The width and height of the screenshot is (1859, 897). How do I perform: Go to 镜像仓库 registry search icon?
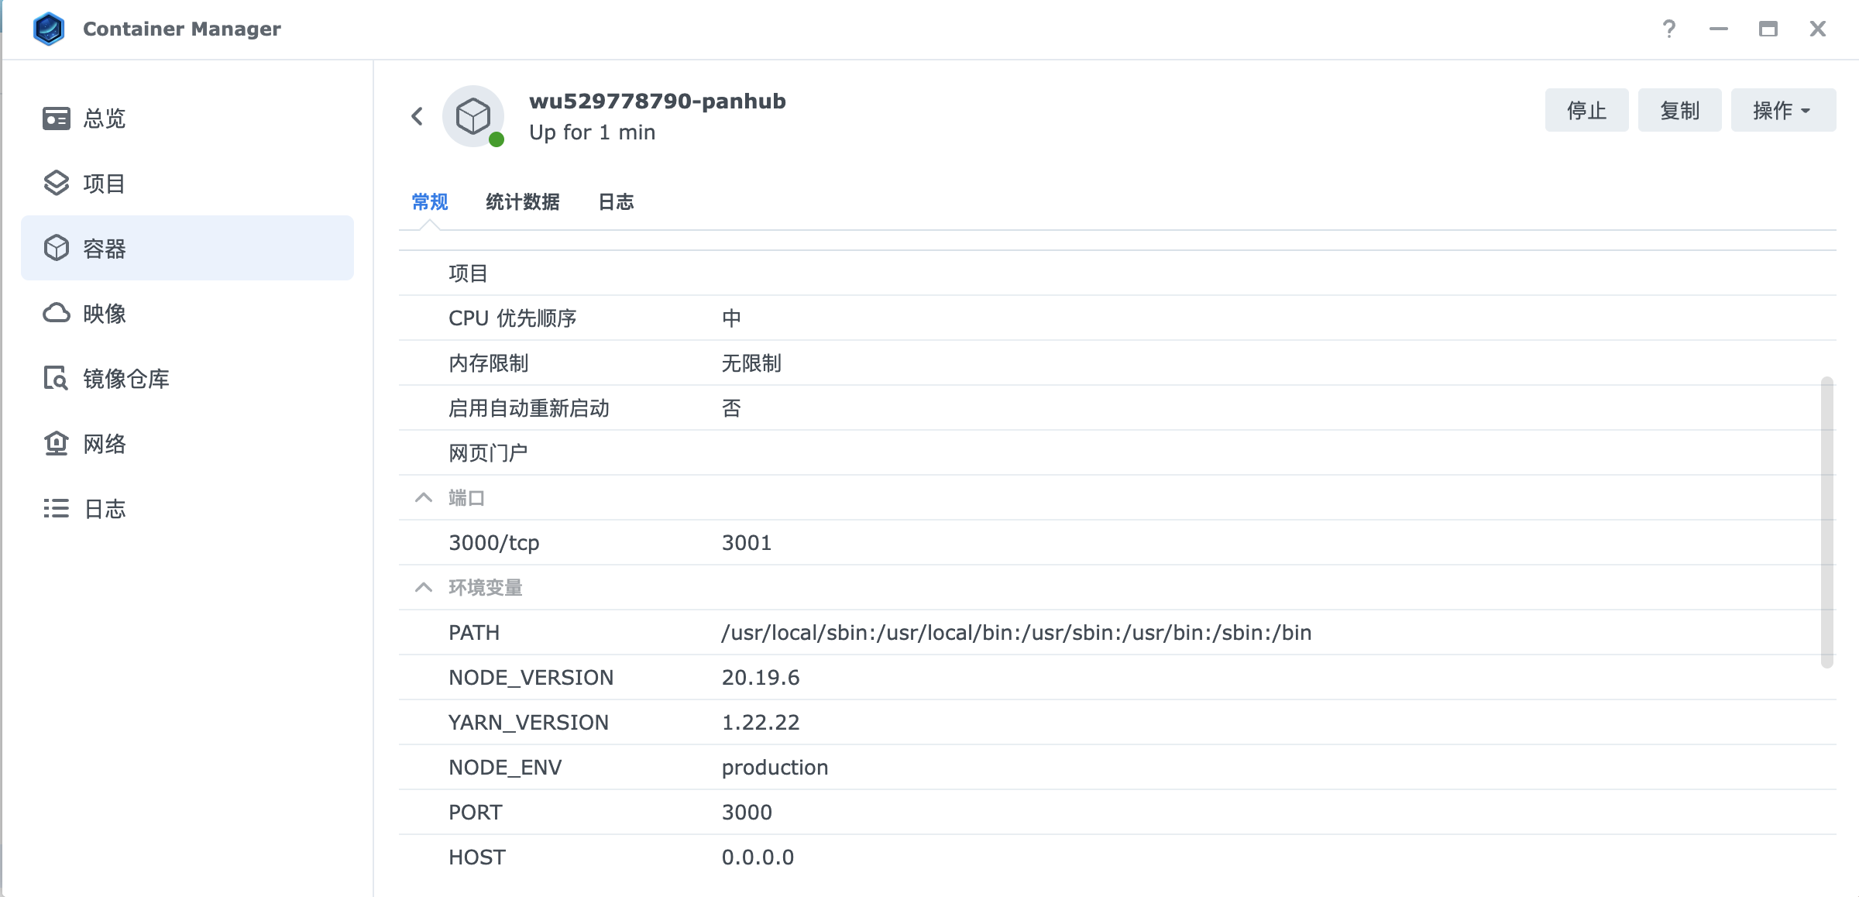click(x=56, y=379)
